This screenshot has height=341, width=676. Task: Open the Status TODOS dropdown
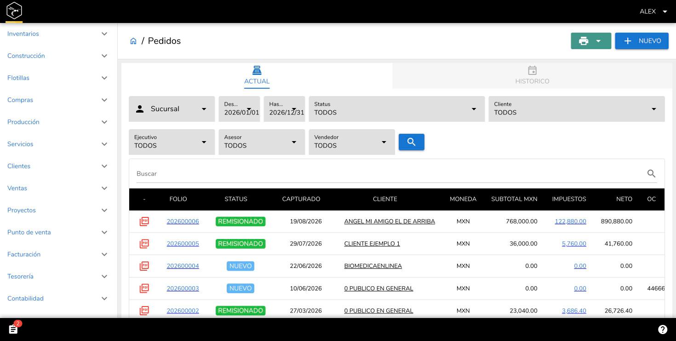[396, 109]
